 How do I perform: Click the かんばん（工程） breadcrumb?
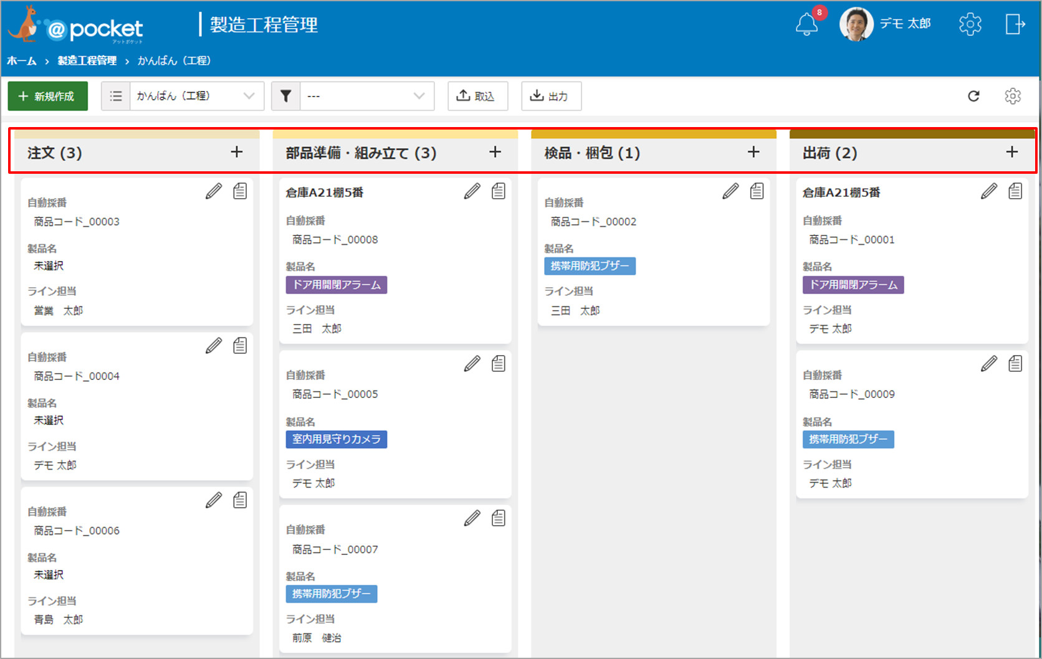174,60
